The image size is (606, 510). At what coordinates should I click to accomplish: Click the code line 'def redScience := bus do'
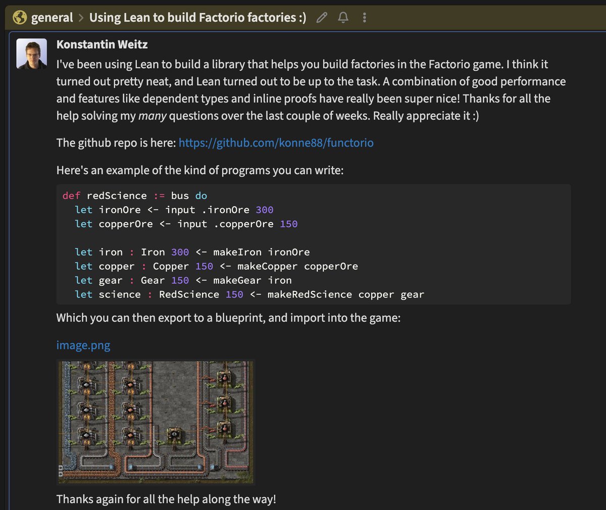[x=134, y=195]
